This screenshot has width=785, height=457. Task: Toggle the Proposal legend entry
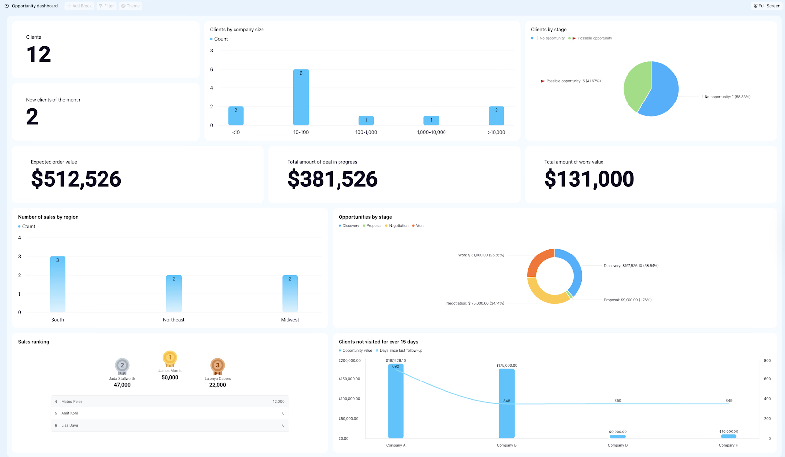(x=372, y=226)
